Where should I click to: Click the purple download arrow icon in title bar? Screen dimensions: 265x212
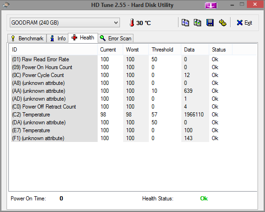(x=211, y=6)
